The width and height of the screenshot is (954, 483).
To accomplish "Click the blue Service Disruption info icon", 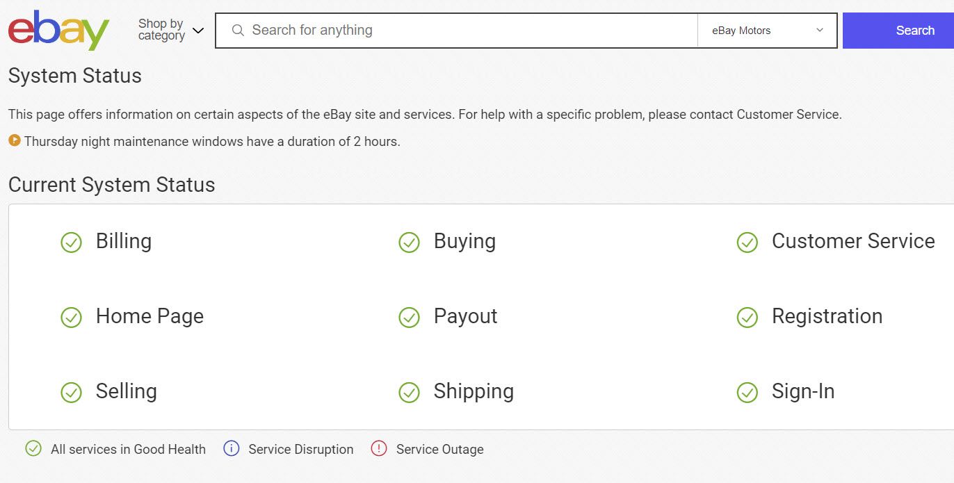I will [232, 449].
